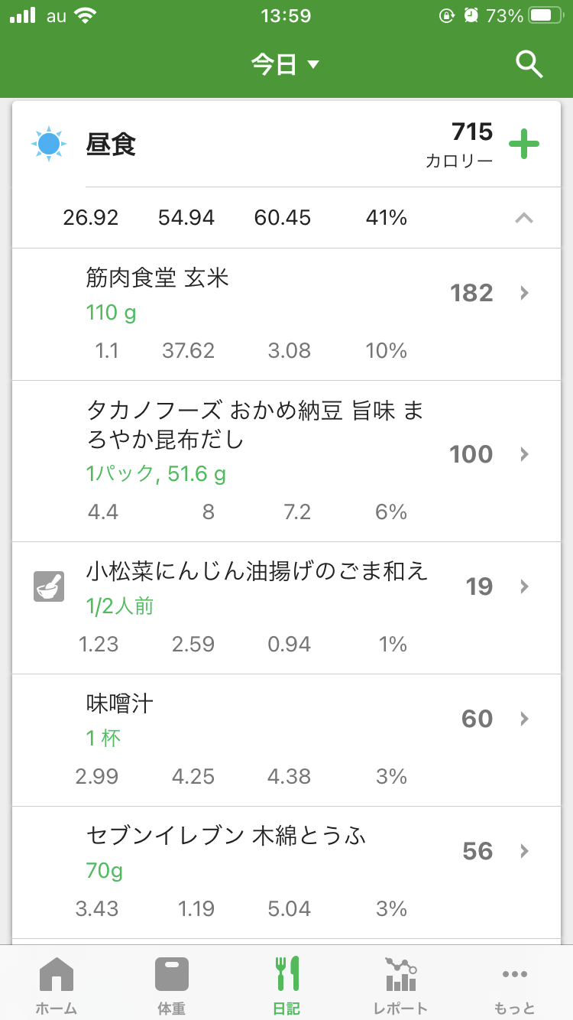Open the もっと three-dots icon
Image resolution: width=573 pixels, height=1020 pixels.
[x=515, y=974]
